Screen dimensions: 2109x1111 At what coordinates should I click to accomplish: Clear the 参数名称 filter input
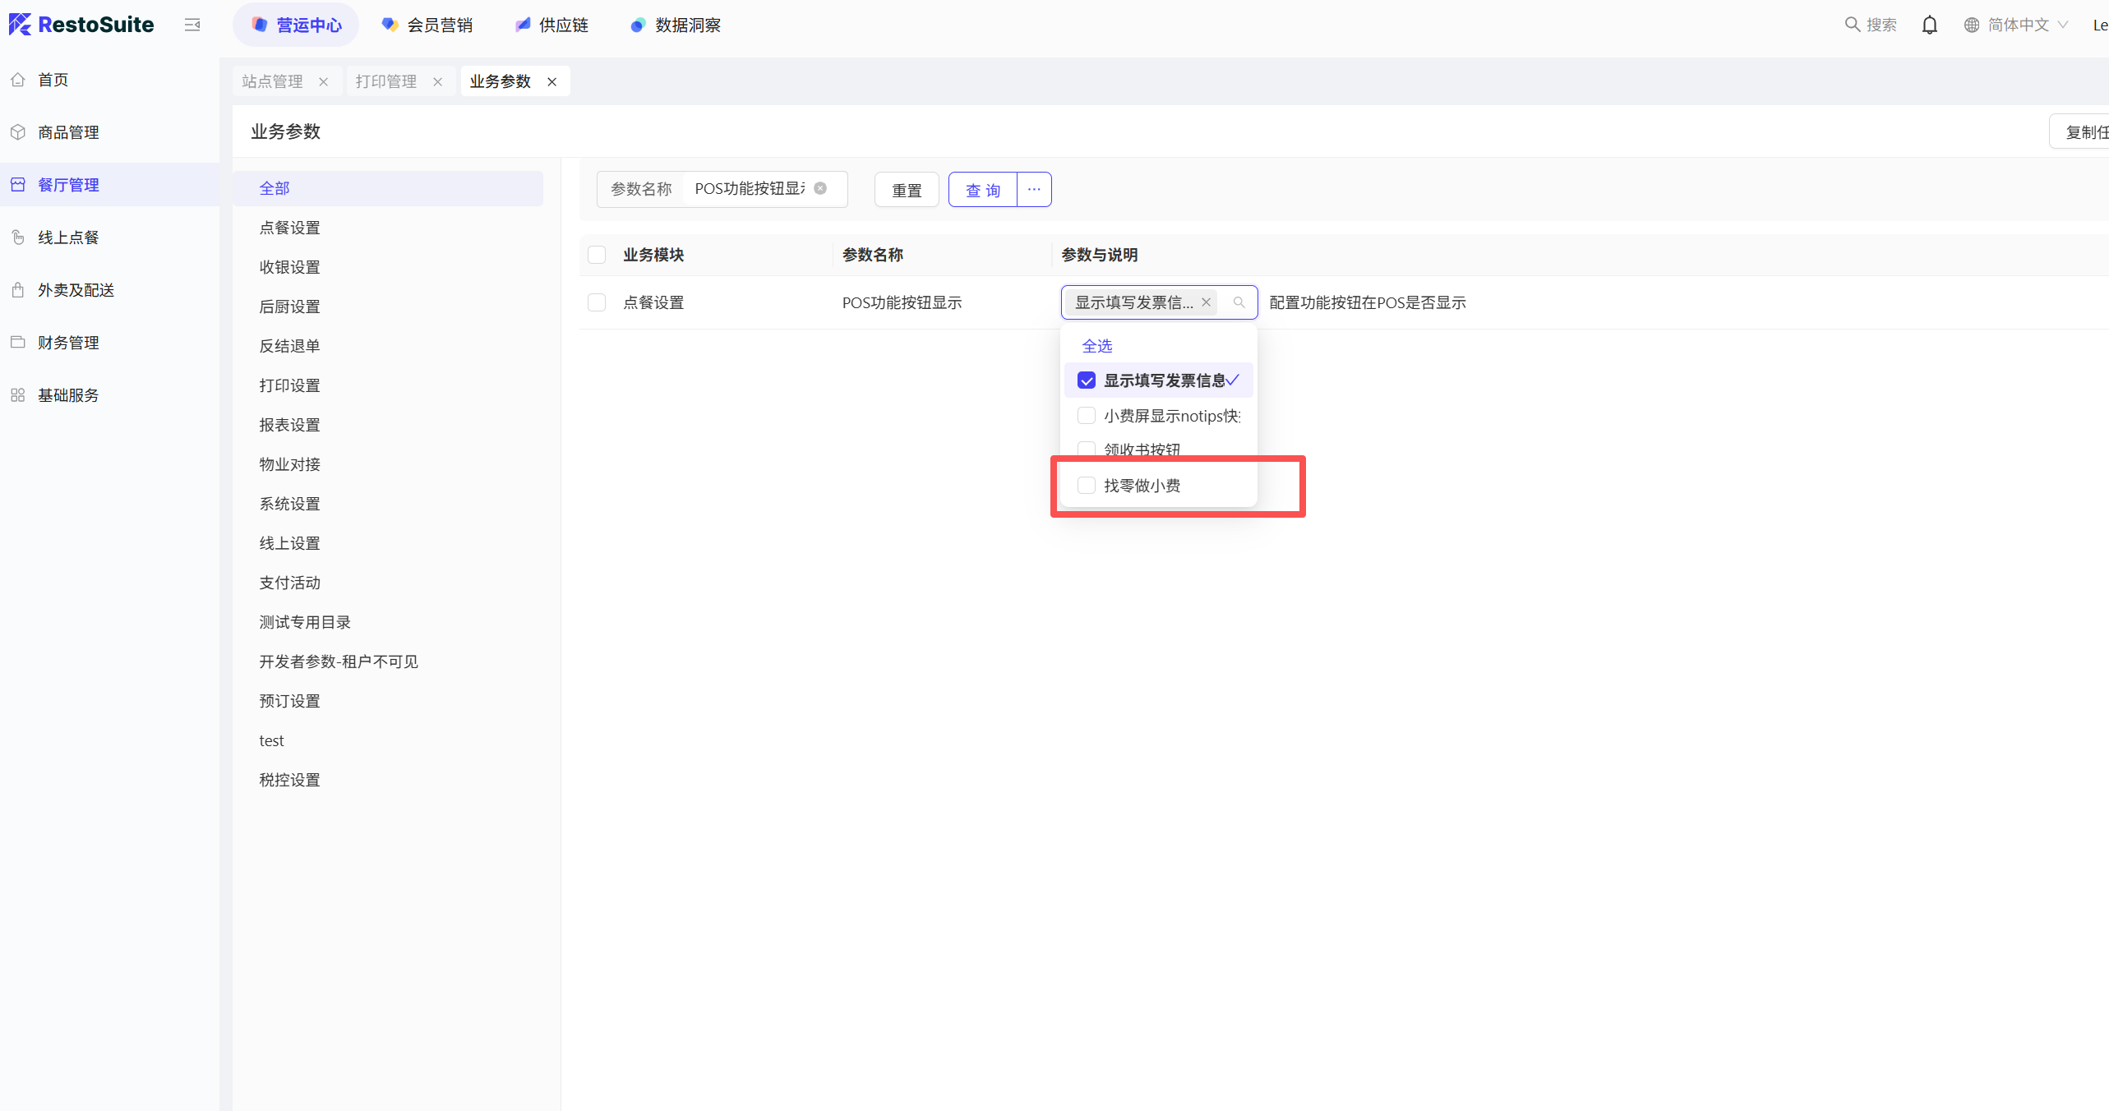point(820,189)
